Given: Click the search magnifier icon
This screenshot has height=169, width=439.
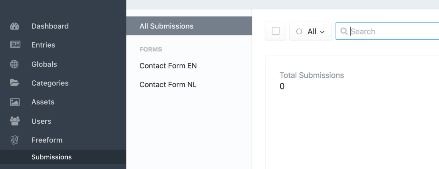Looking at the screenshot, I should (344, 31).
